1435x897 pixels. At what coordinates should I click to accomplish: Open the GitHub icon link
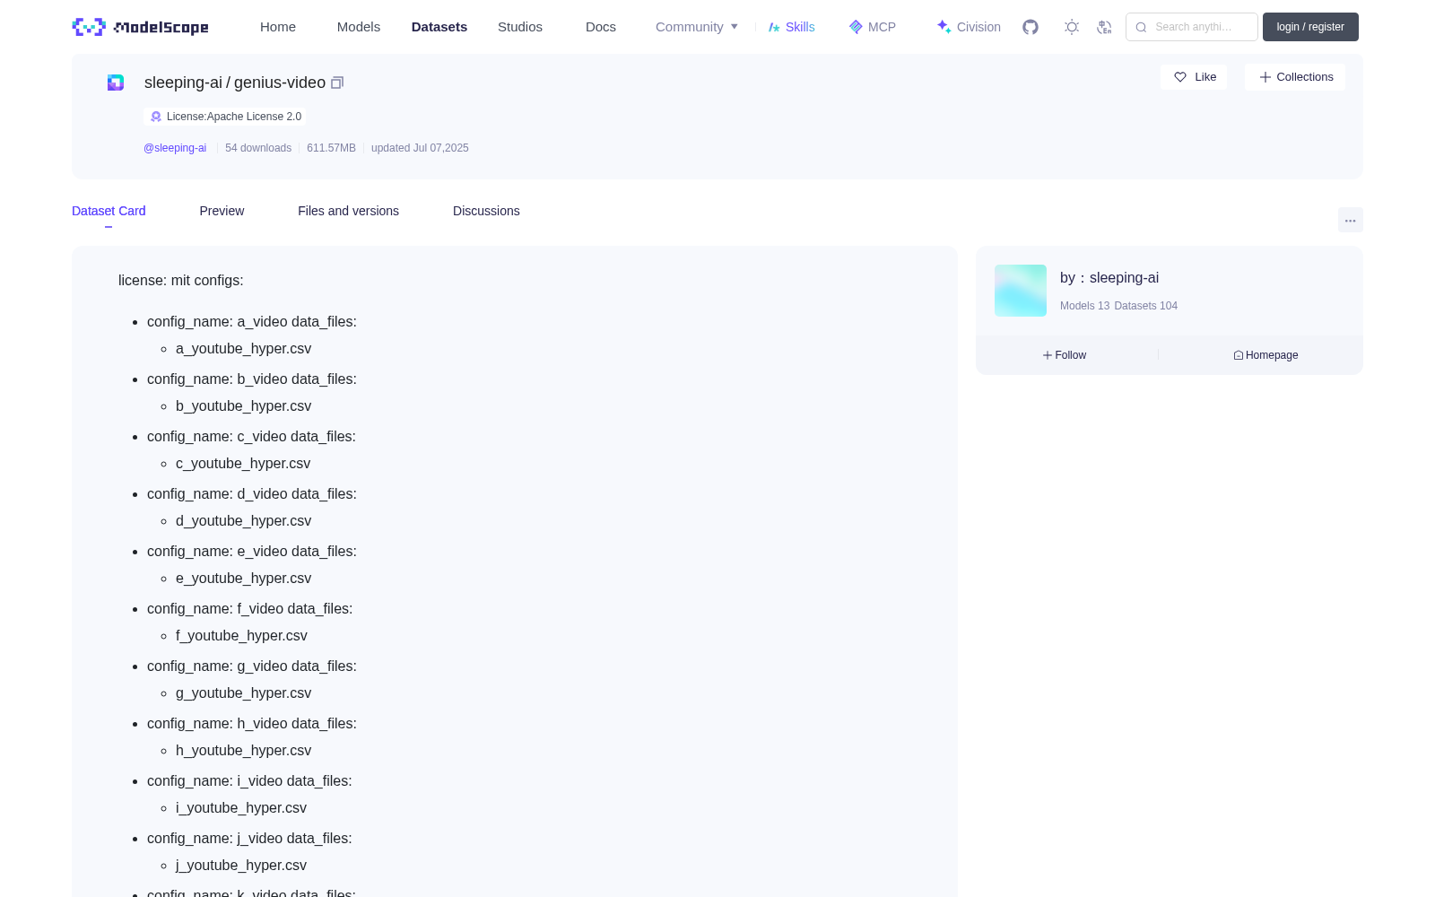(x=1031, y=27)
